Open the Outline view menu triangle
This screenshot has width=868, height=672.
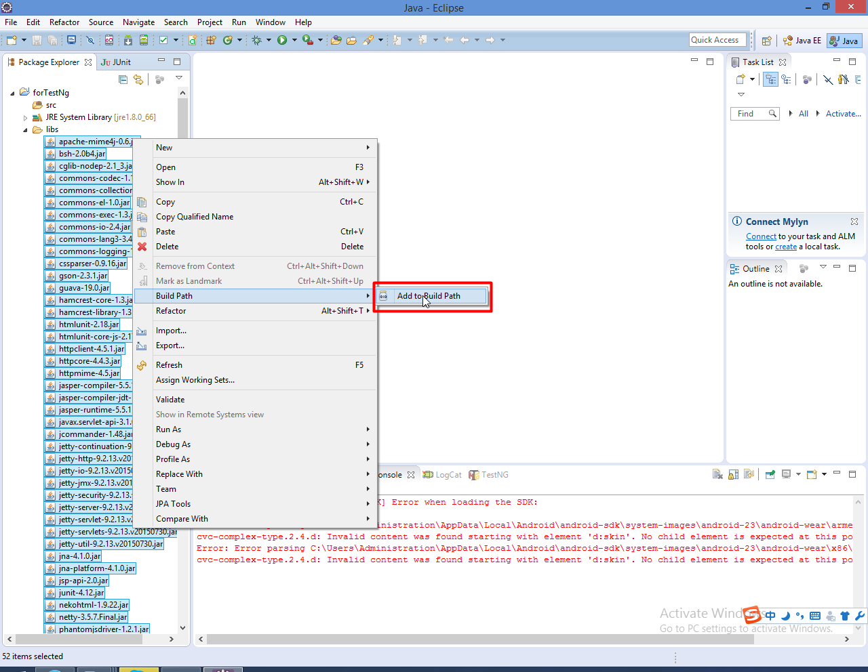point(823,268)
